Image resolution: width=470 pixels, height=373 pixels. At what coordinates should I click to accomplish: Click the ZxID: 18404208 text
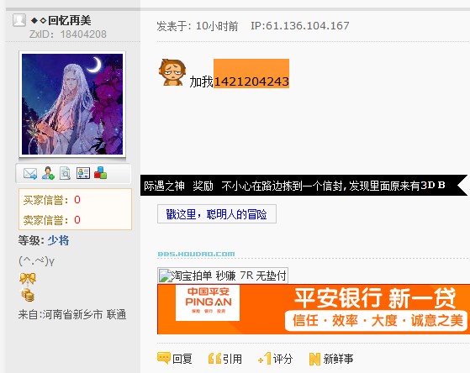pos(68,34)
